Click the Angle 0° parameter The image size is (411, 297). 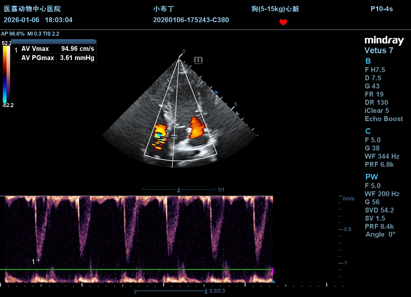point(380,234)
